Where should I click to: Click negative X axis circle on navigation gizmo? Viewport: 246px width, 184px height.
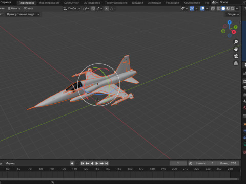click(x=225, y=26)
